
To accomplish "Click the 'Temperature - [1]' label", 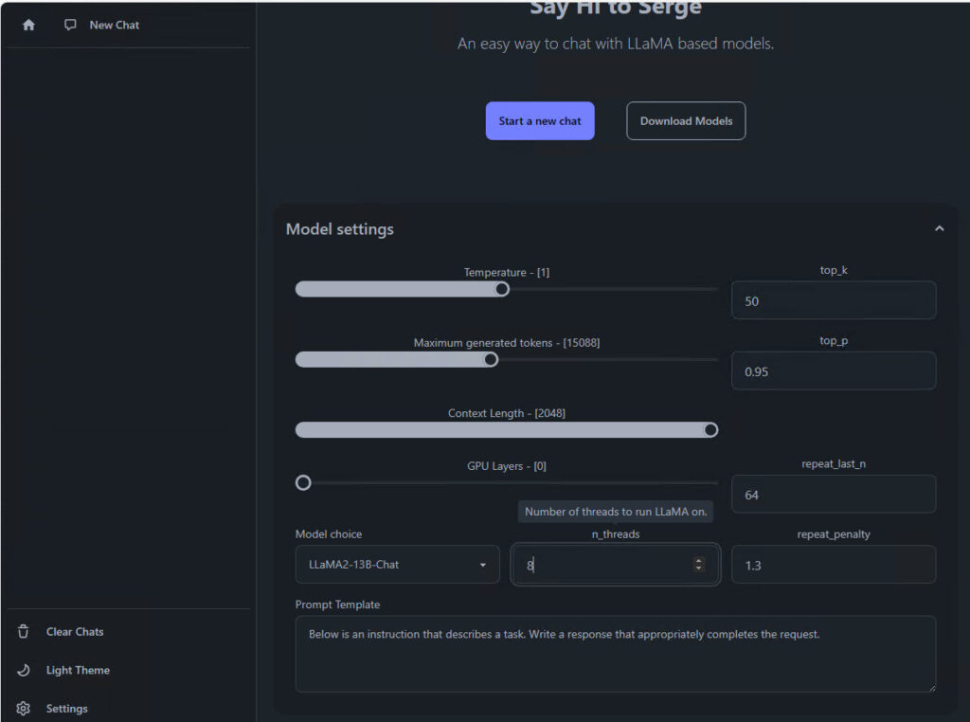I will [507, 272].
